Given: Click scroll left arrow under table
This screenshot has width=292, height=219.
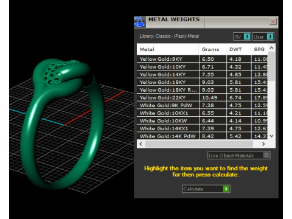Looking at the screenshot, I should (141, 144).
